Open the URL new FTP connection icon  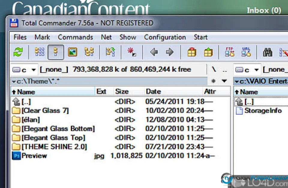pos(246,52)
